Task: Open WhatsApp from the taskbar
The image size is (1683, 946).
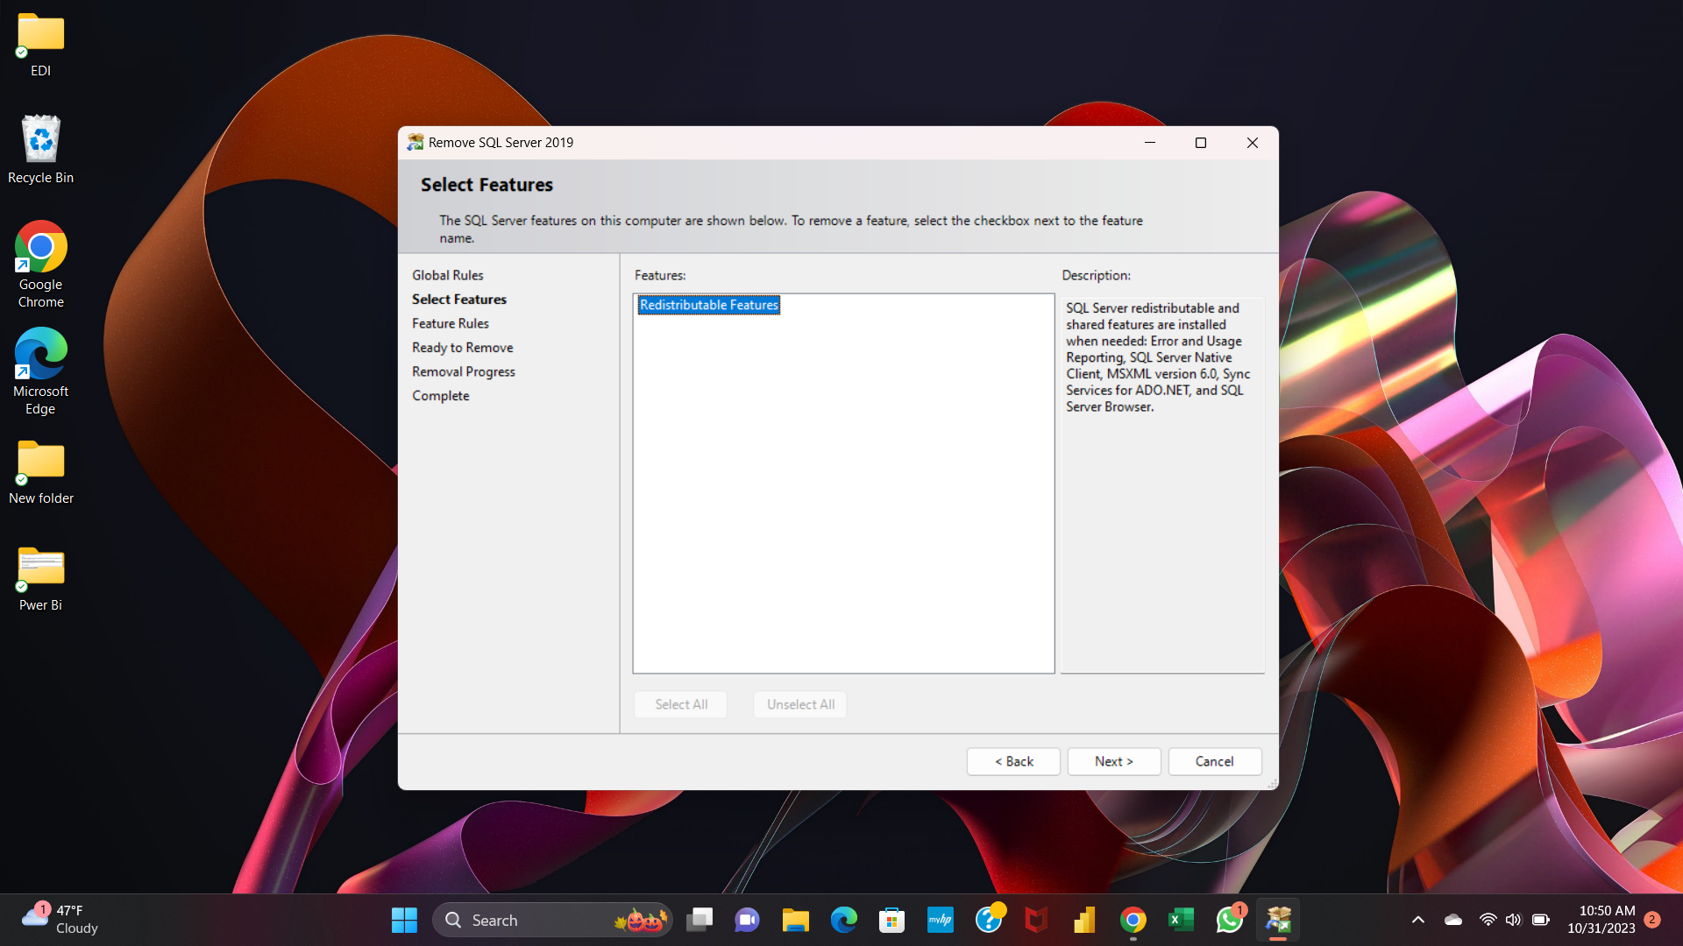Action: (x=1229, y=920)
